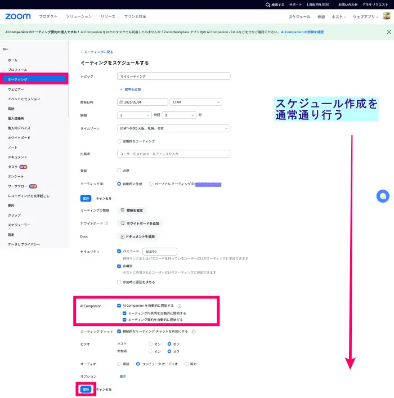Viewport: 394px width, 398px height.
Task: Open the タイムゾーン dropdown
Action: [x=174, y=128]
